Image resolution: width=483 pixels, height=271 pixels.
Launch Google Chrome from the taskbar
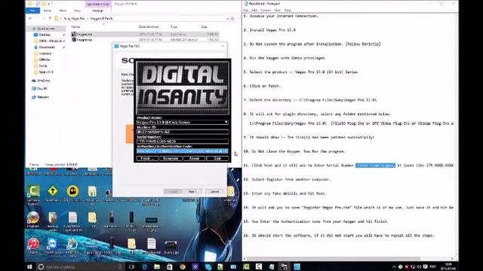[183, 266]
